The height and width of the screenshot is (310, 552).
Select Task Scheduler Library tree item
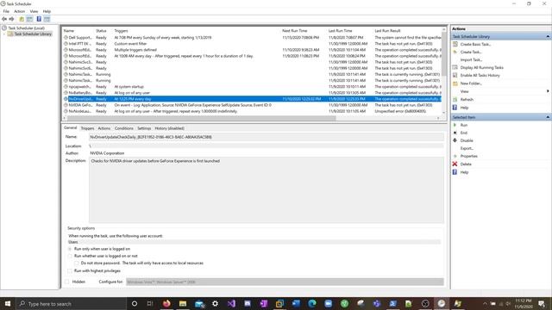coord(33,34)
